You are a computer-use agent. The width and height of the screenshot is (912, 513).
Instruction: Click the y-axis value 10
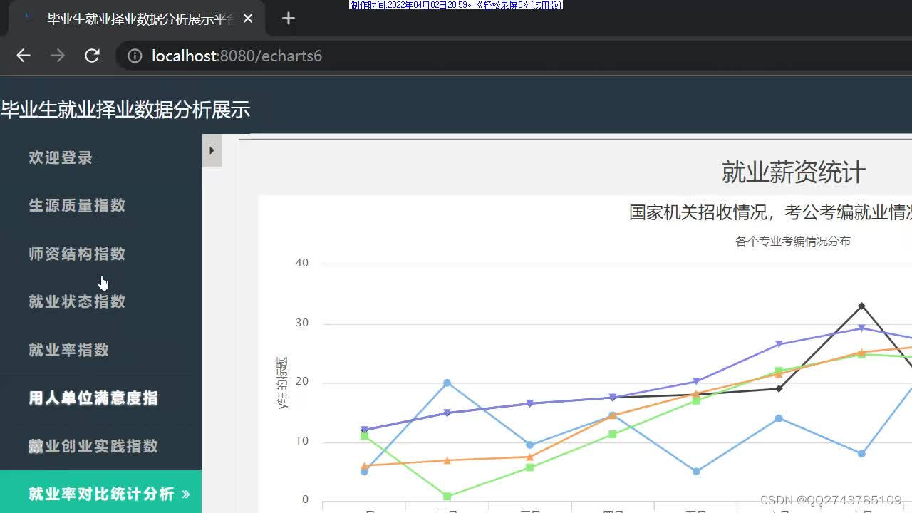coord(302,441)
